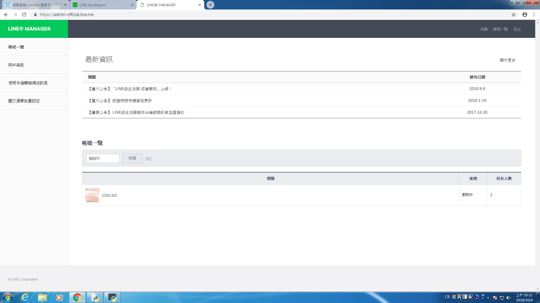The width and height of the screenshot is (540, 303).
Task: Launch Internet Explorer from the taskbar
Action: point(25,298)
